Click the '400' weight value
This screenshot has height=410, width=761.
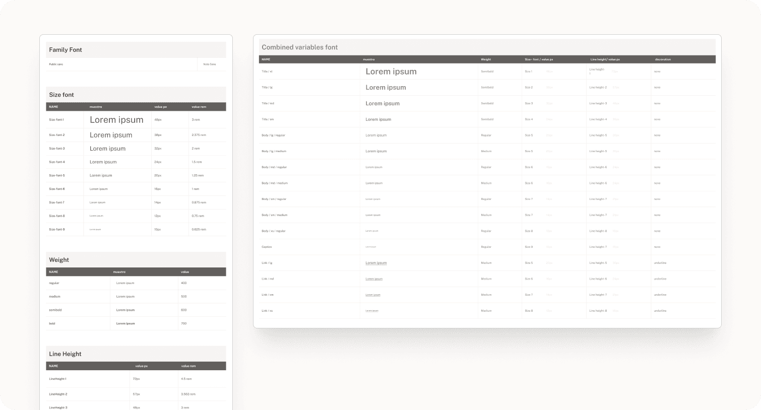[x=184, y=283]
